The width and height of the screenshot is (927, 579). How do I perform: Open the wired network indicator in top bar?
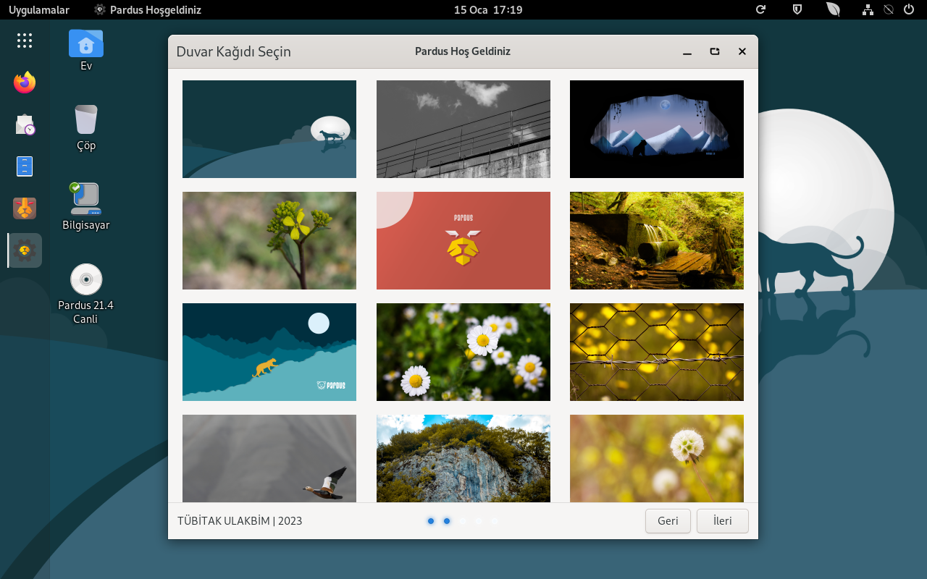coord(868,10)
